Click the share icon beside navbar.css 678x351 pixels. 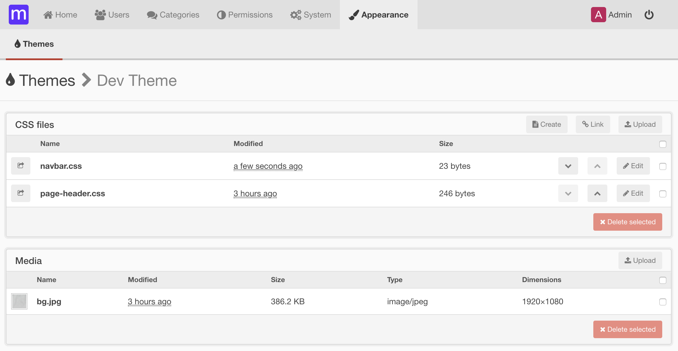pyautogui.click(x=21, y=166)
